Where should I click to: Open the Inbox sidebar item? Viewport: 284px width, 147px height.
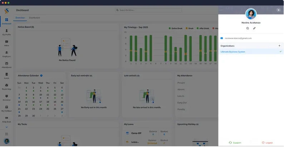coord(6,43)
